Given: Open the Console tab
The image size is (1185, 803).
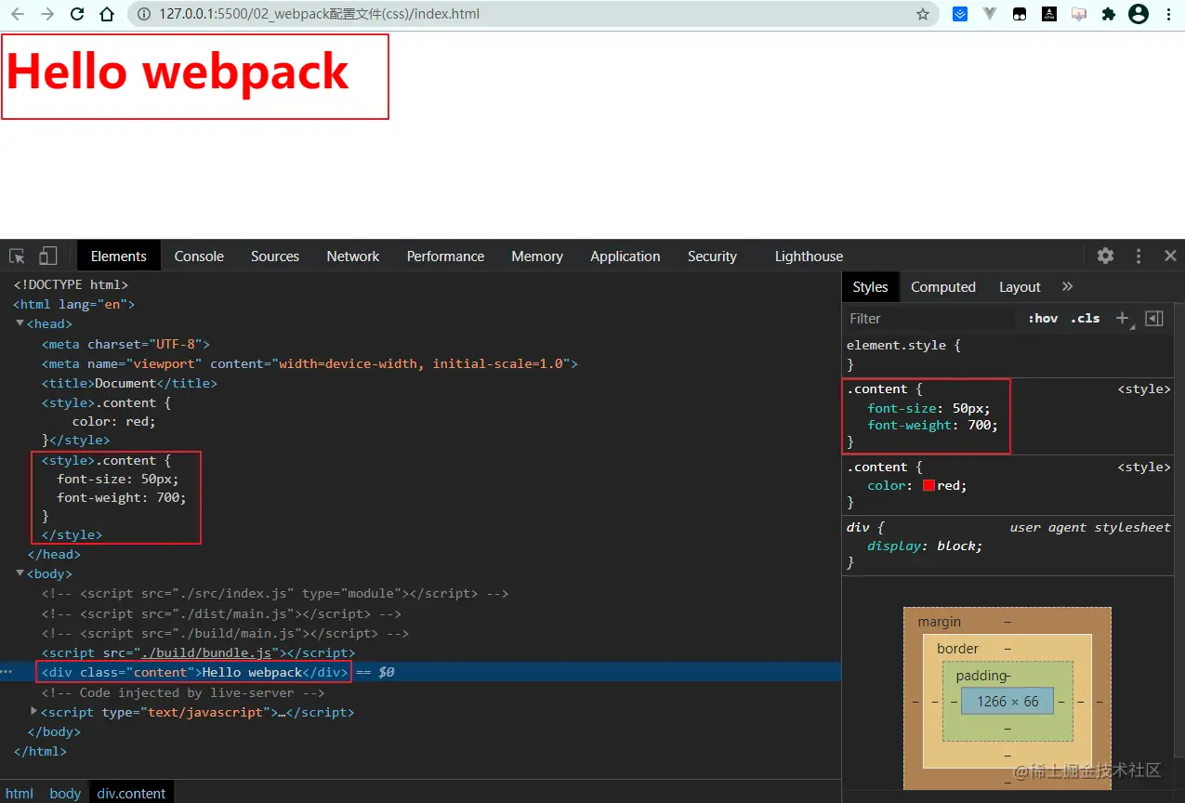Looking at the screenshot, I should [199, 256].
